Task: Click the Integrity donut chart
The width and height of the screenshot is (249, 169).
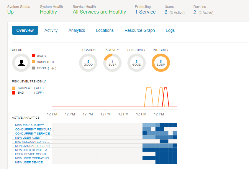Action: 161,63
